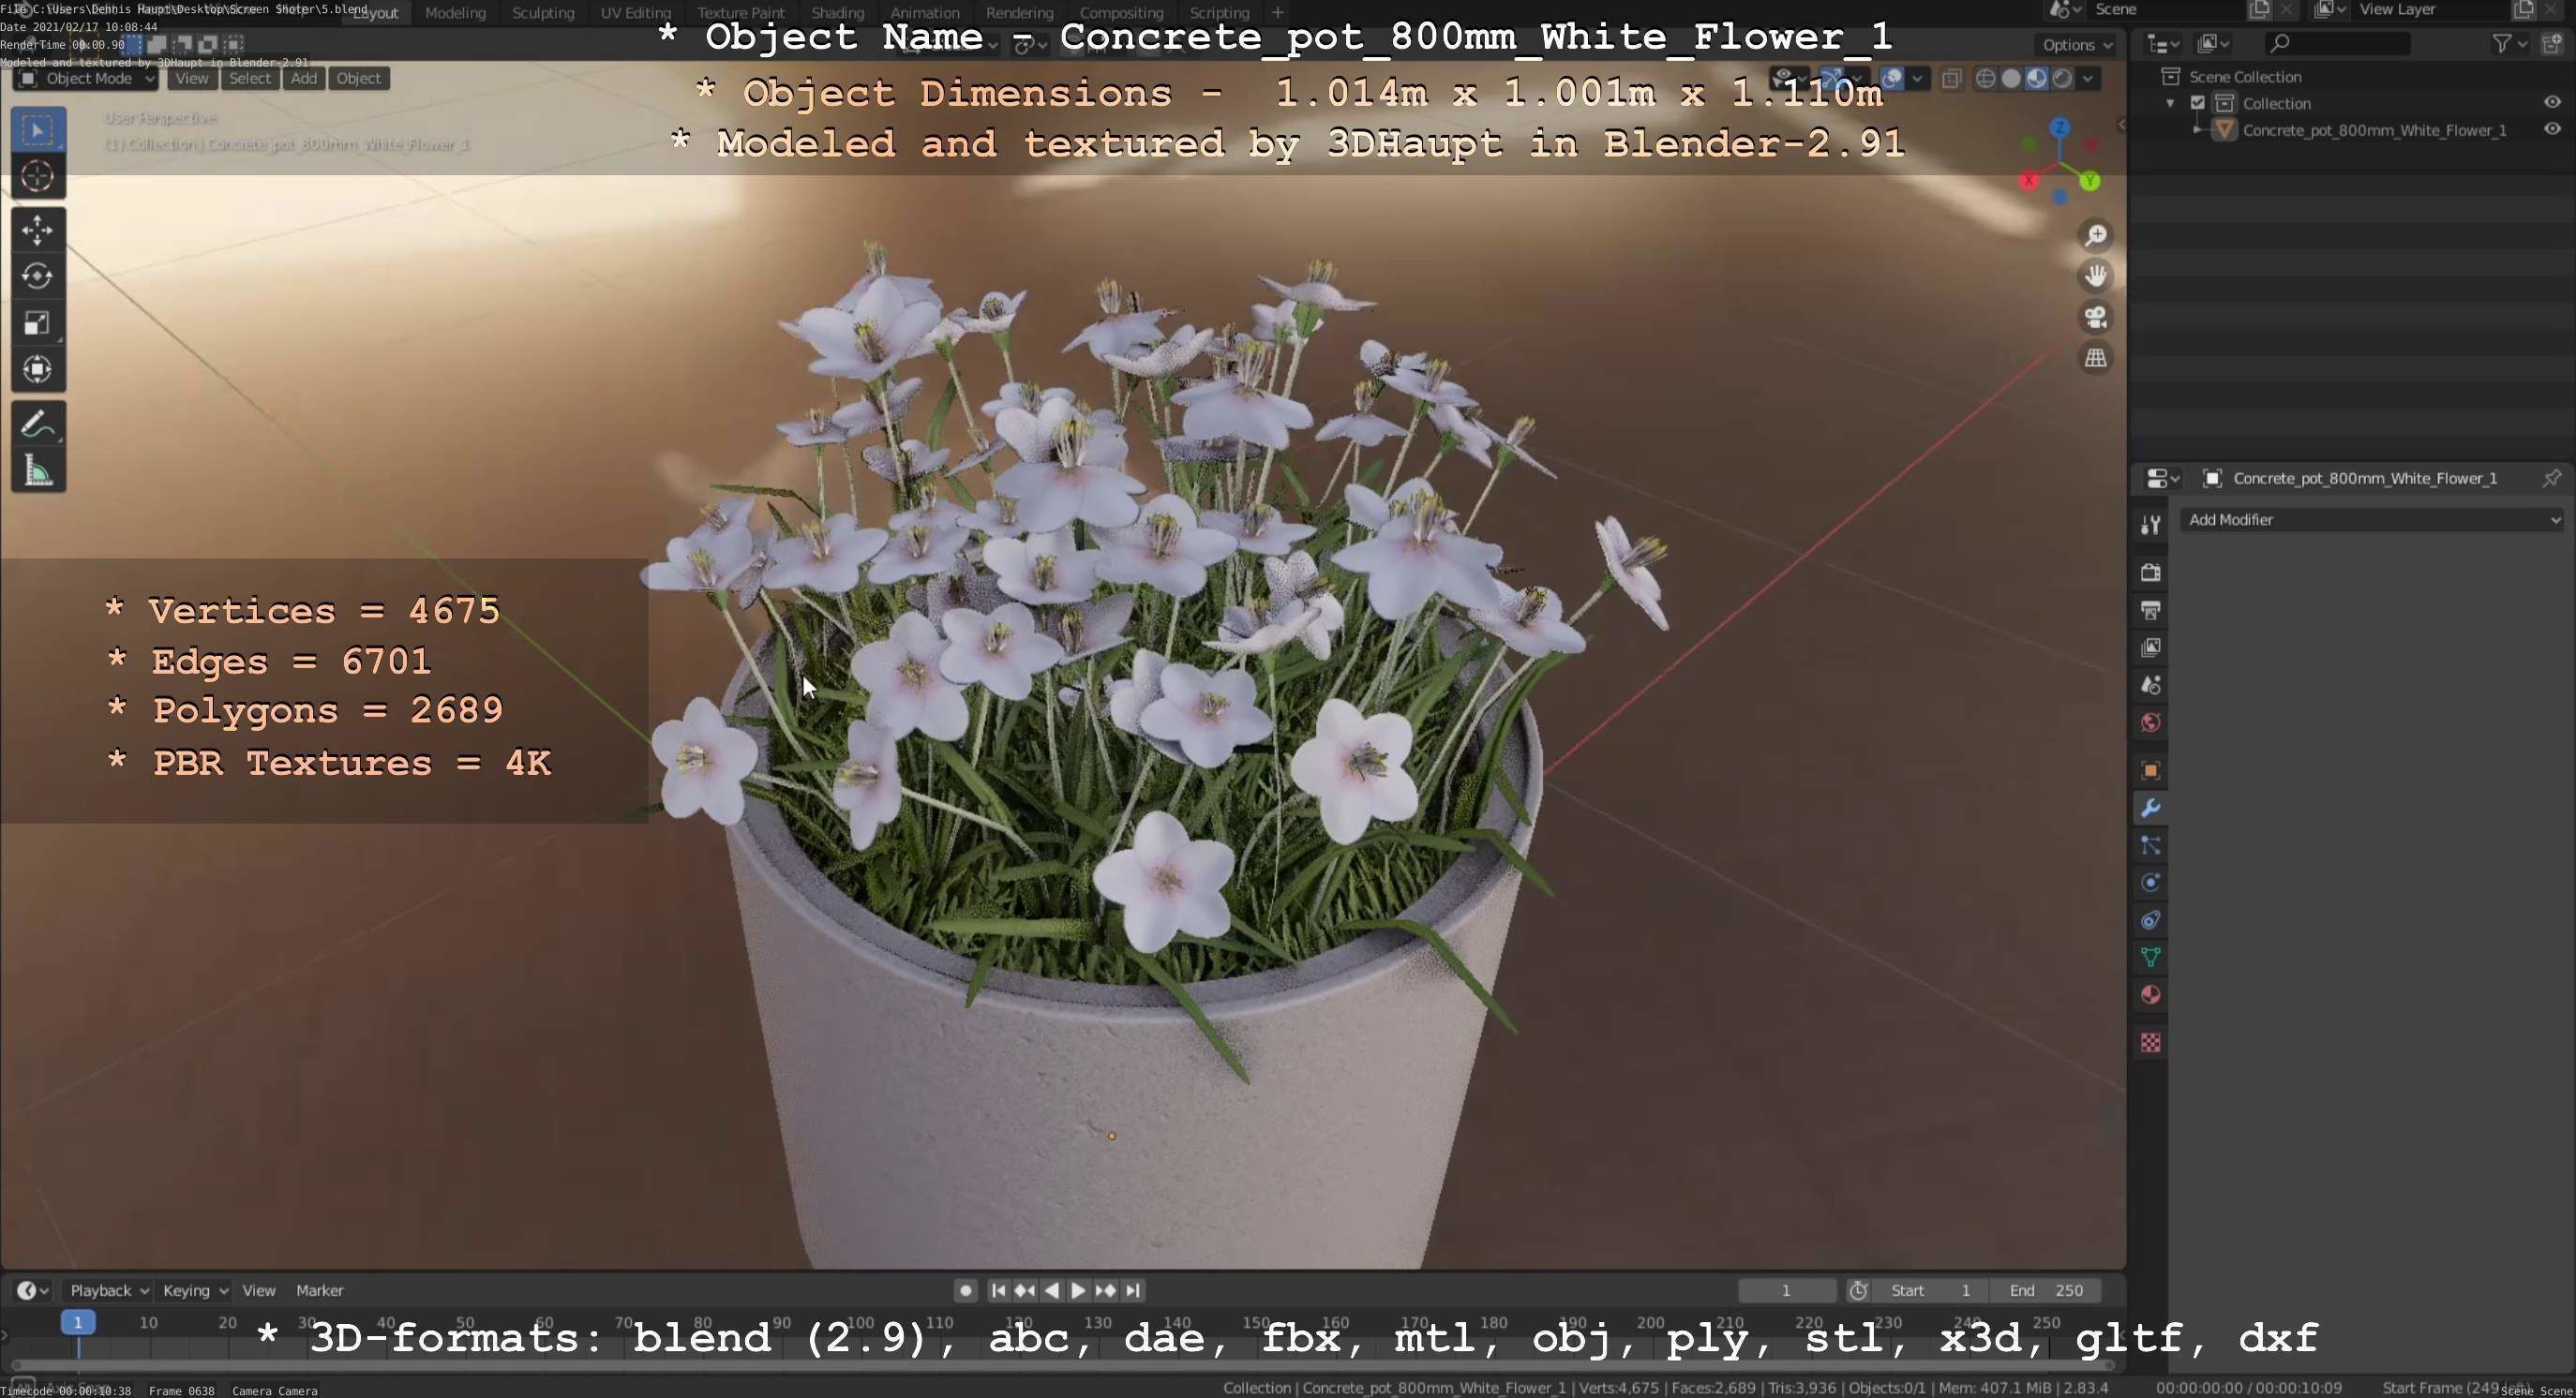
Task: Open the World properties tab
Action: coord(2151,722)
